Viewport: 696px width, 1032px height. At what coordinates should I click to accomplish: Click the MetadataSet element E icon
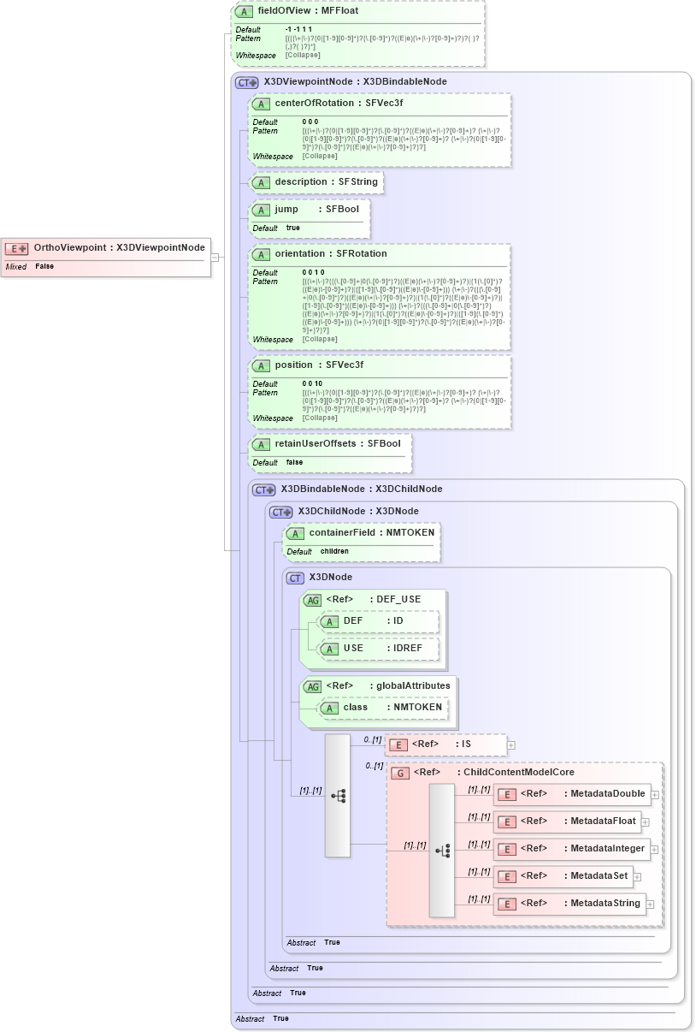click(507, 877)
